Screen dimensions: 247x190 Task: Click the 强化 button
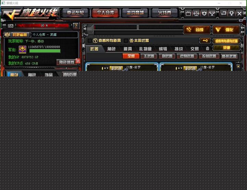[x=226, y=30]
